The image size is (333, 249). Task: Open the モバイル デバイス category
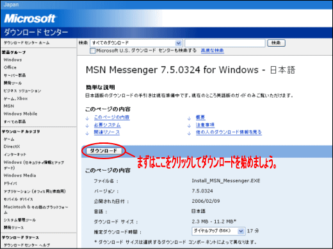coord(19,199)
